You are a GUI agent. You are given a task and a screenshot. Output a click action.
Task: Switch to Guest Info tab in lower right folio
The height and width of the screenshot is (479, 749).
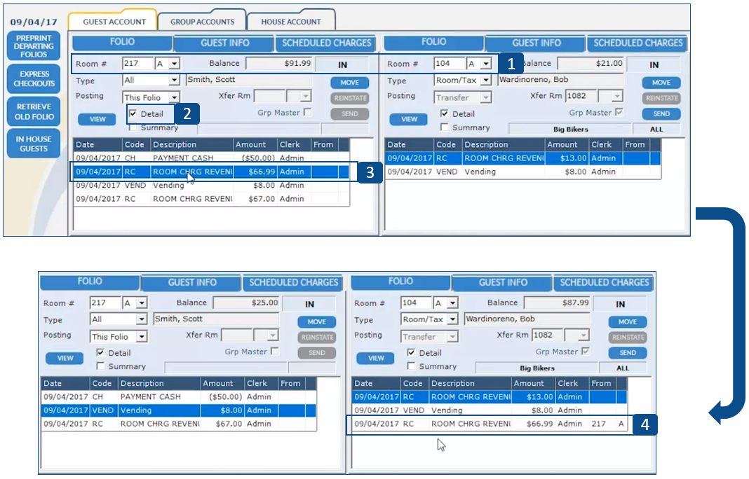(x=503, y=282)
